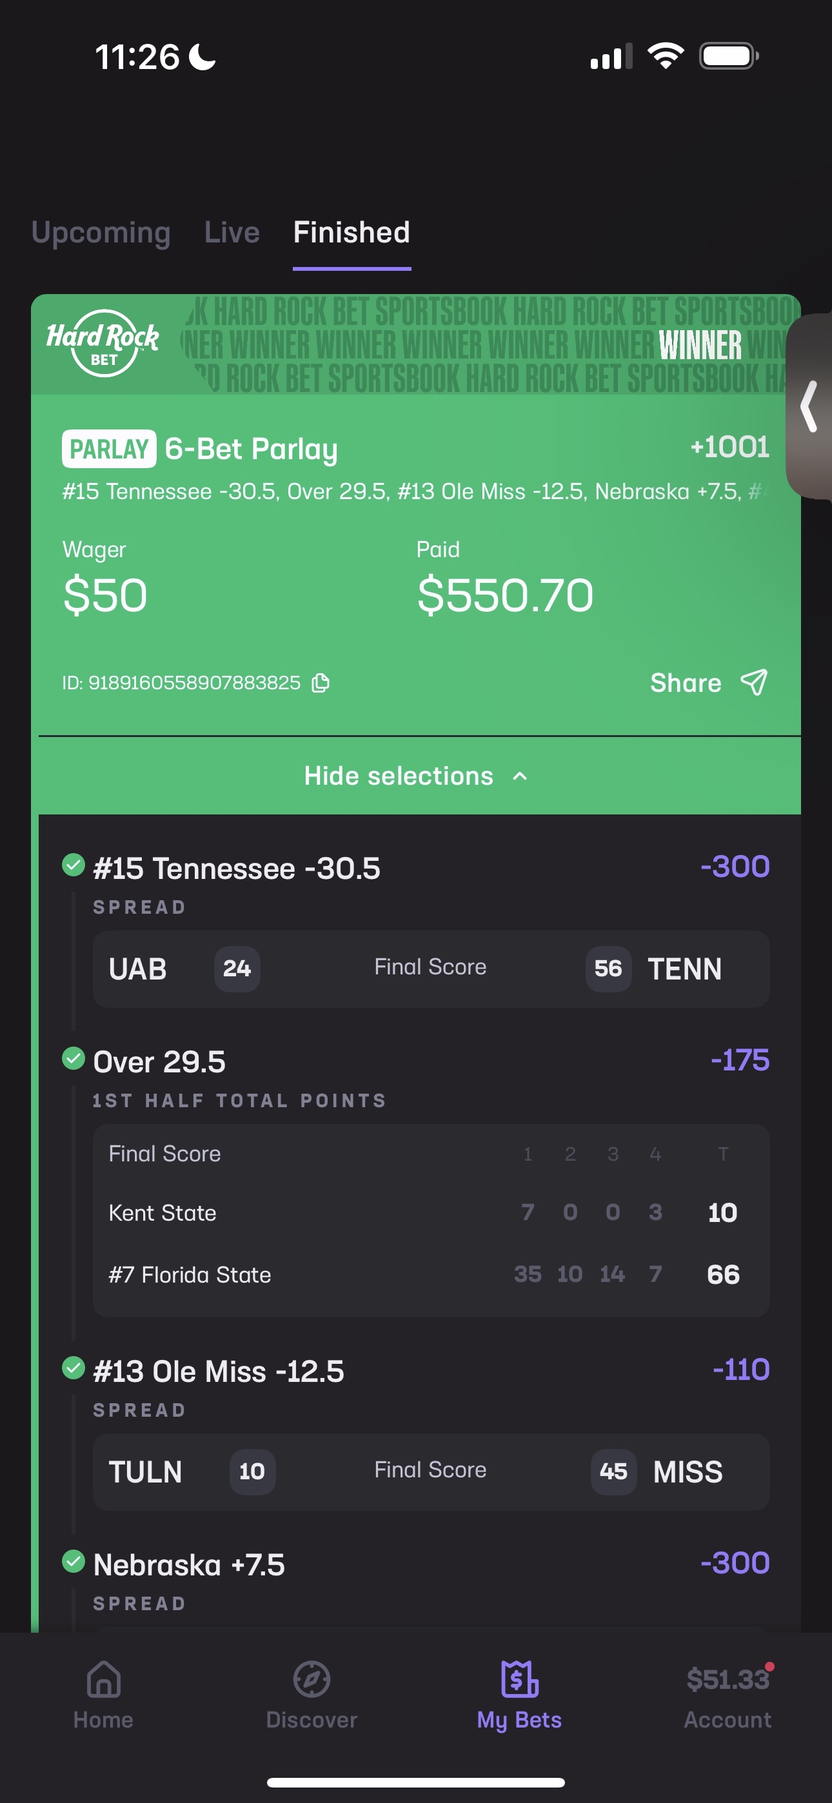This screenshot has width=832, height=1803.
Task: Tap the green check beside Ole Miss -12.5
Action: click(74, 1368)
